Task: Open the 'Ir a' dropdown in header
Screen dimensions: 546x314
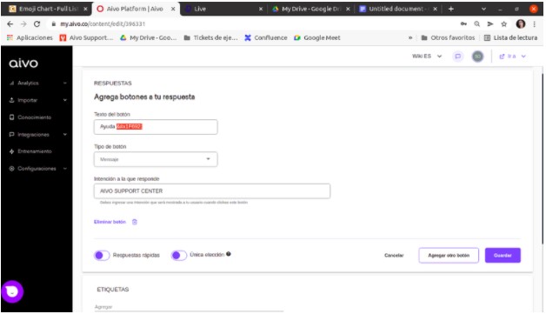Action: coord(512,57)
